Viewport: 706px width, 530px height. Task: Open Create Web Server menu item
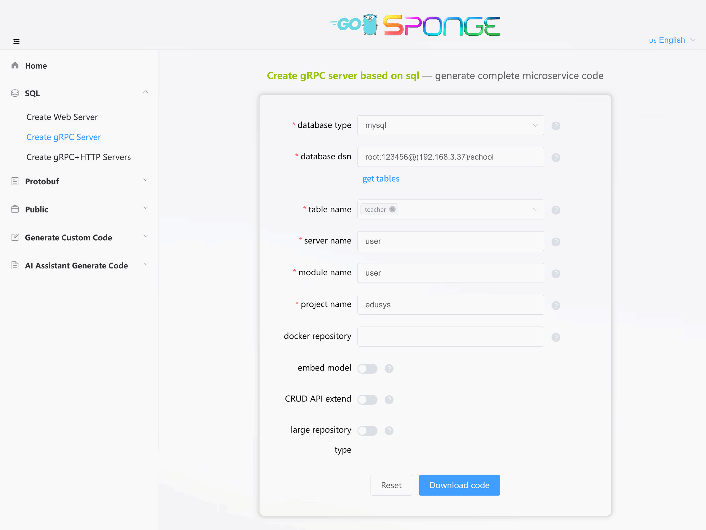(62, 117)
